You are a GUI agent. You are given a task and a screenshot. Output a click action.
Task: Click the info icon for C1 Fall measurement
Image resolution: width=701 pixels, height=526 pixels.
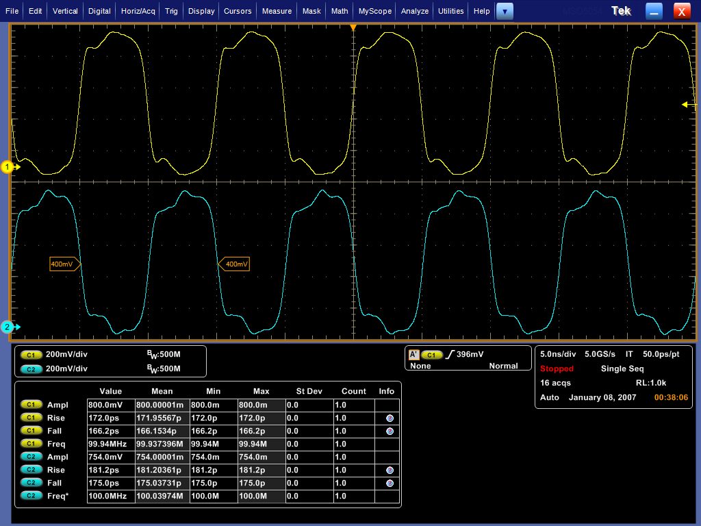(x=390, y=431)
